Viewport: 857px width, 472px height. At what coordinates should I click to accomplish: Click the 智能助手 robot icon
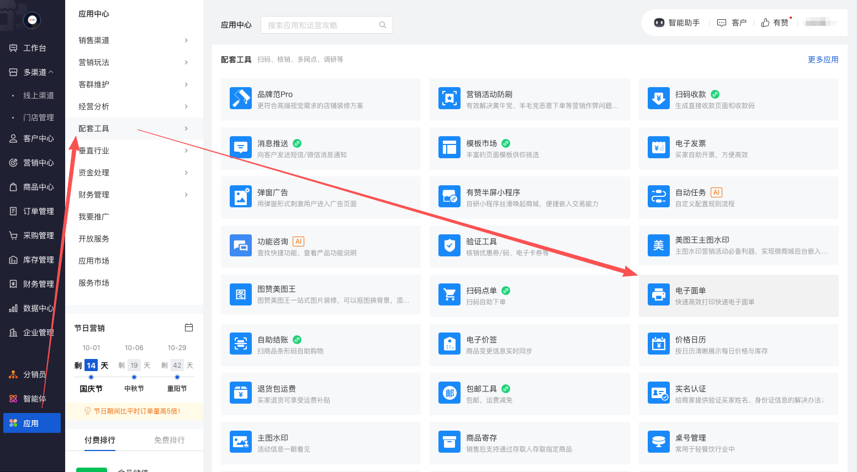pos(659,23)
